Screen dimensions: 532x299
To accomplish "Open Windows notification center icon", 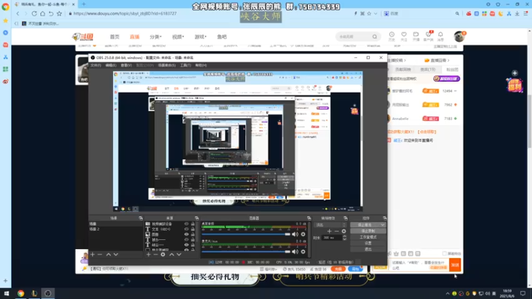I will coord(523,293).
